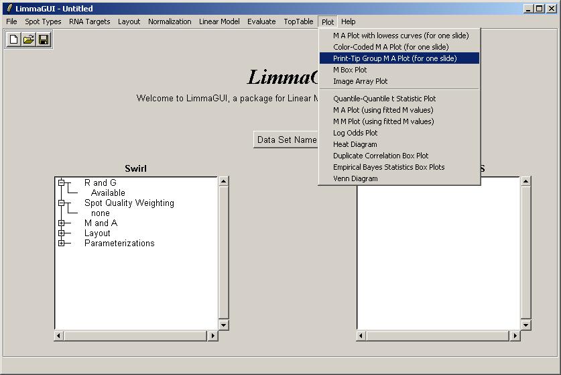This screenshot has width=561, height=375.
Task: Choose Image Array Plot option
Action: 360,81
